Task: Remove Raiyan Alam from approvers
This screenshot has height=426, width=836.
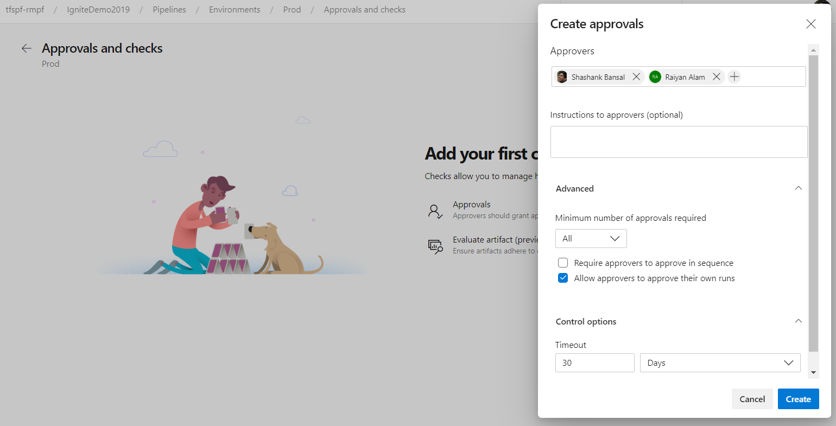Action: point(717,77)
